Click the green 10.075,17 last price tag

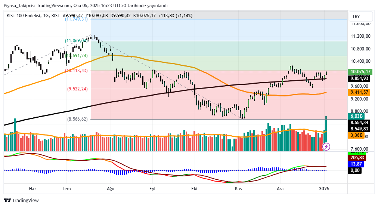click(361, 72)
